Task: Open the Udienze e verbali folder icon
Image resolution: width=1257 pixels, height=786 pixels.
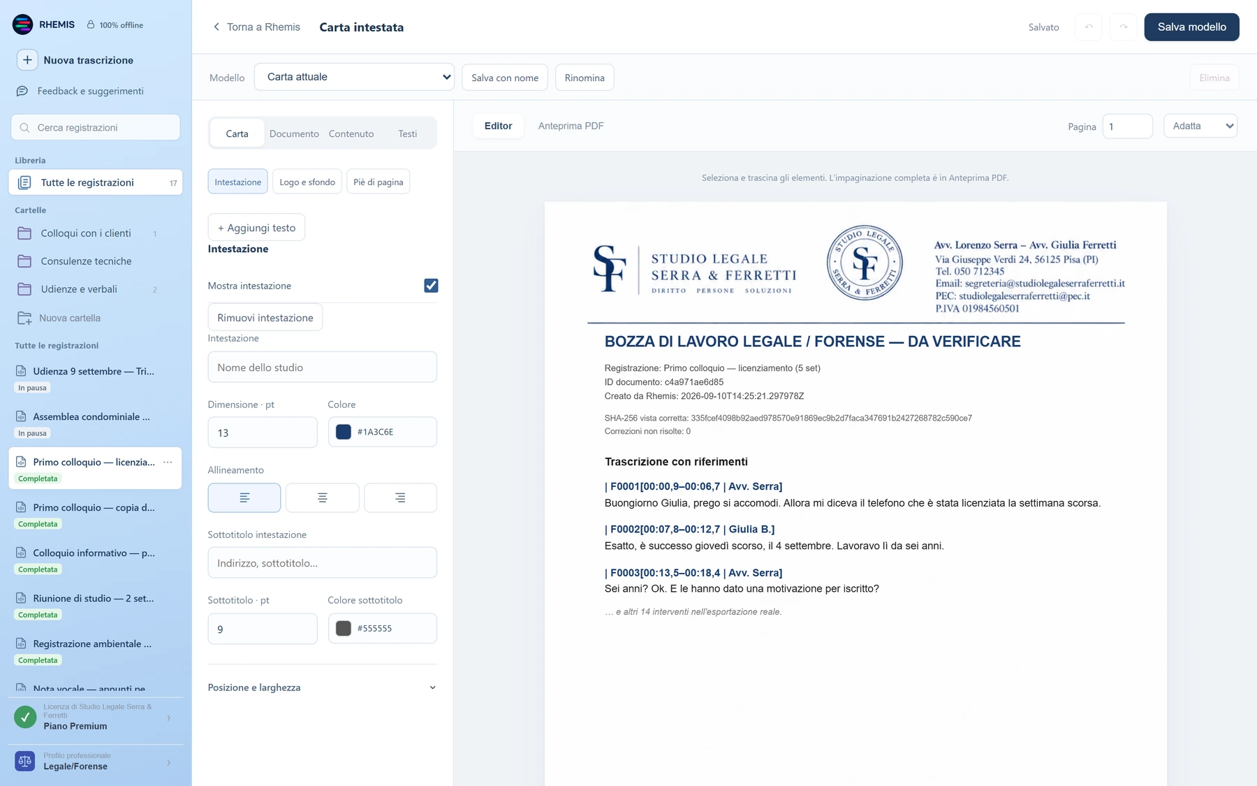Action: [24, 289]
